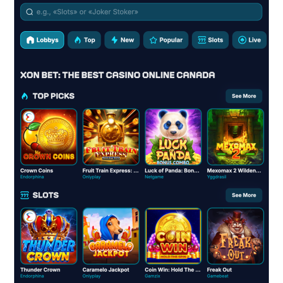Click the Gamebeat provider link

[217, 276]
